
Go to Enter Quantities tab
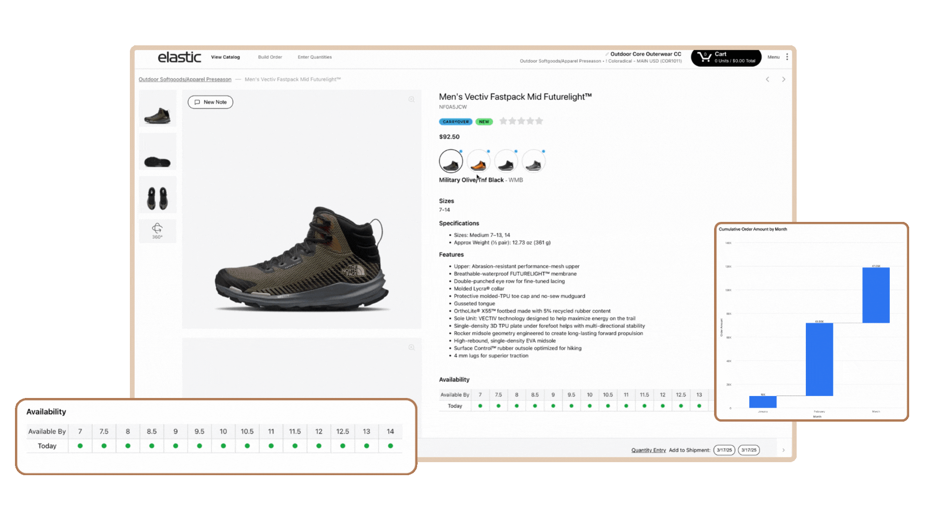click(315, 57)
